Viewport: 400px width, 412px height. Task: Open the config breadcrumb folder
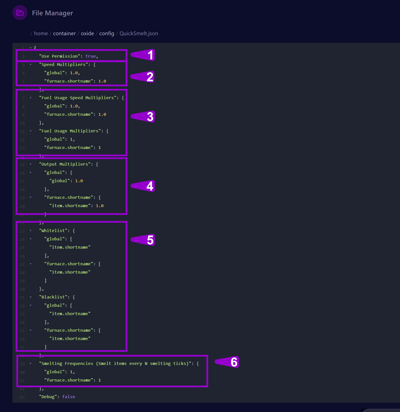click(106, 33)
